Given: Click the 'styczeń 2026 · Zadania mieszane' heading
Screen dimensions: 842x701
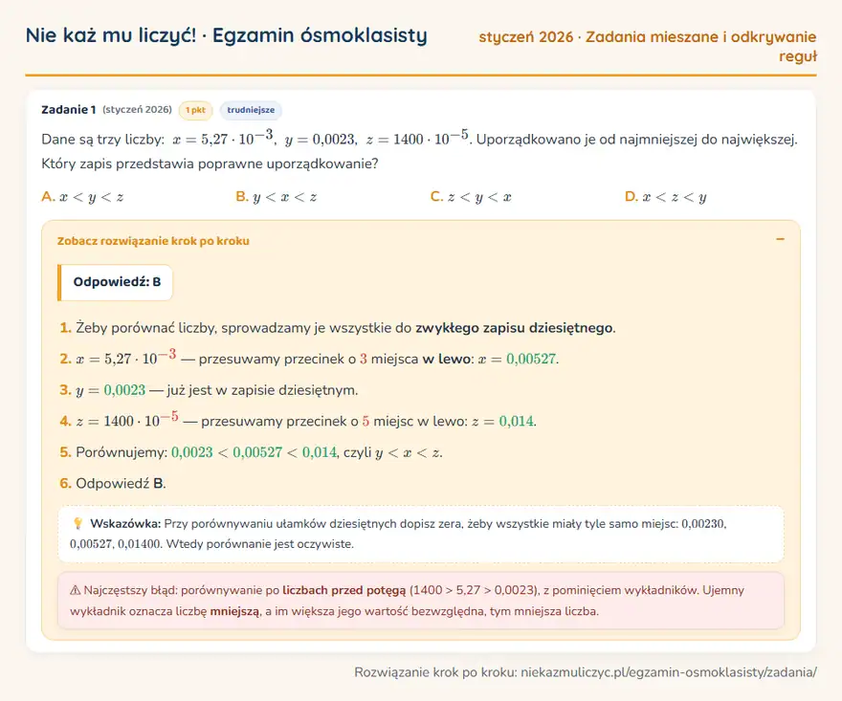Looking at the screenshot, I should click(x=647, y=46).
